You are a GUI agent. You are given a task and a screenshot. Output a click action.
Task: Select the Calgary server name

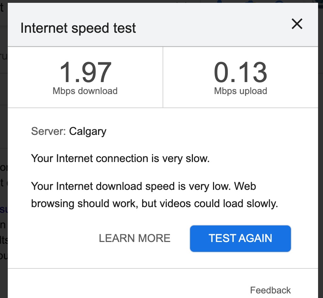coord(88,131)
